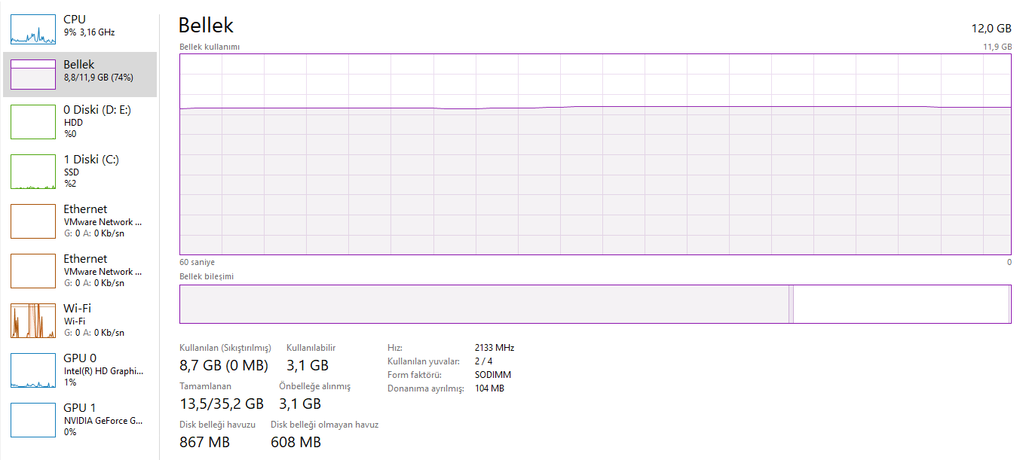
Task: Click the Kullanılan (Sıkıştırılmış) 8,7 GB value
Action: 224,366
